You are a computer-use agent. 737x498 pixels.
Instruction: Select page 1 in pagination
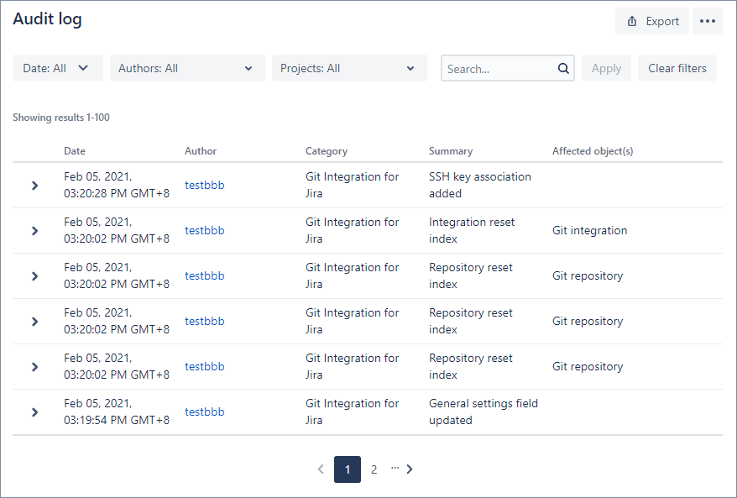click(348, 469)
